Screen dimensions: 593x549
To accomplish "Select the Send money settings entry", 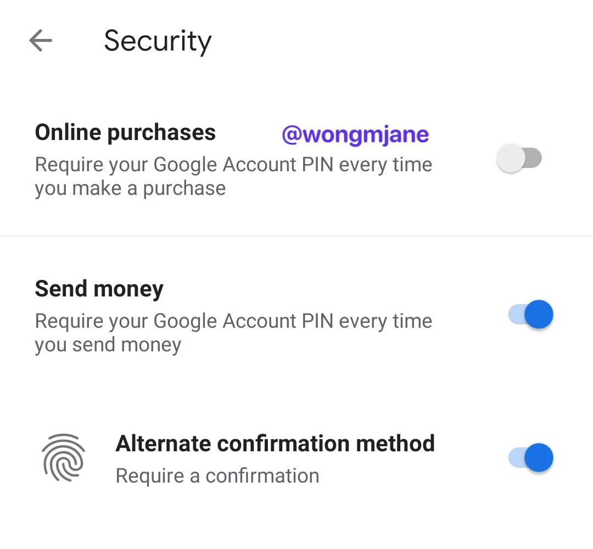I will coord(220,316).
